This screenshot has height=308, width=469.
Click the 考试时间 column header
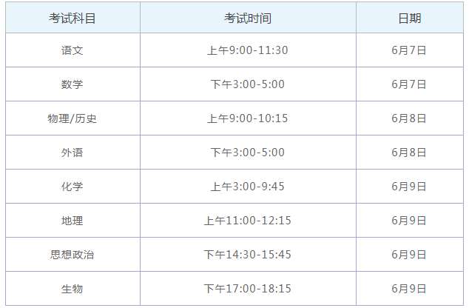[x=247, y=18]
